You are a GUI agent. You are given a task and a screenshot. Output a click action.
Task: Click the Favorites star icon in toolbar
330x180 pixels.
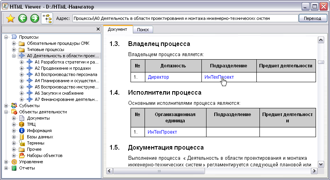tap(10, 19)
